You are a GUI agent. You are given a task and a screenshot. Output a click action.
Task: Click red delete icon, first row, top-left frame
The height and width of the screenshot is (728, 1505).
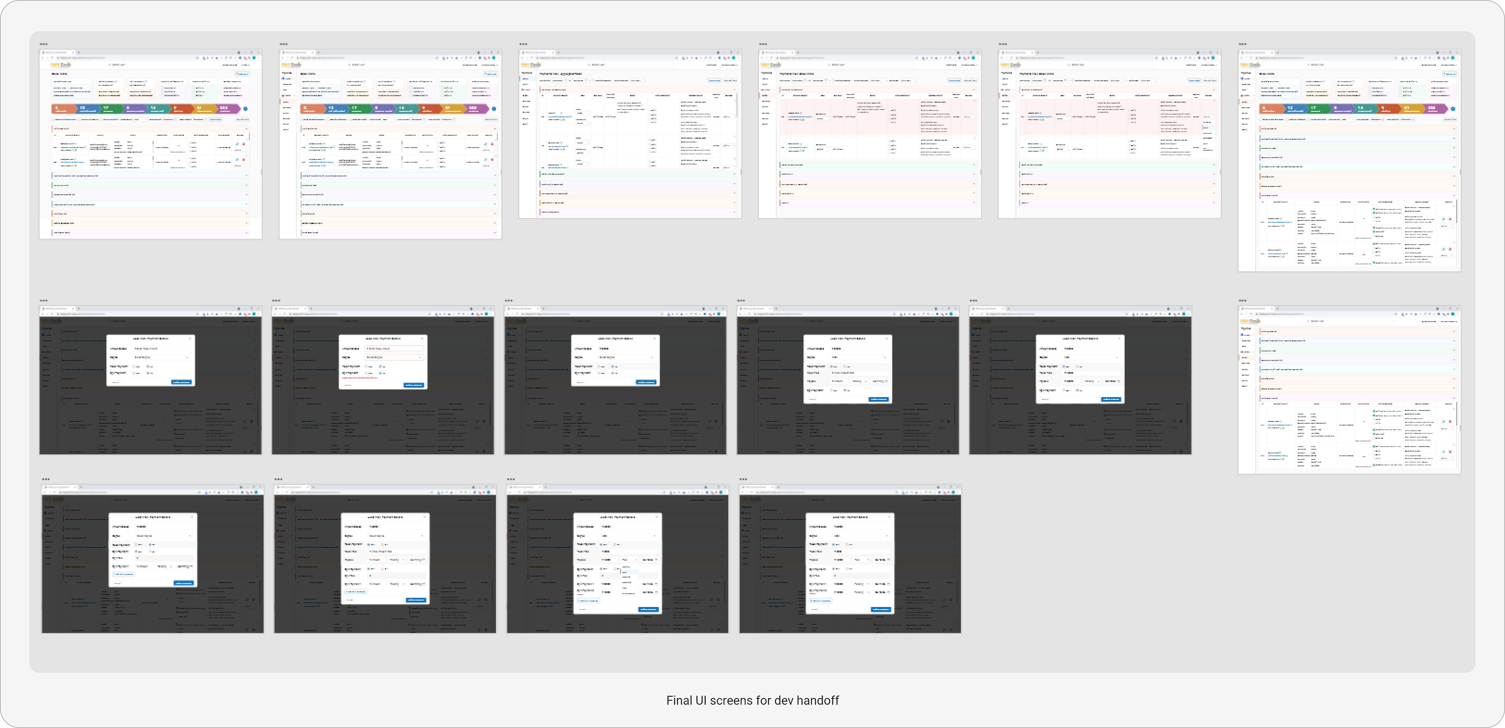point(244,144)
